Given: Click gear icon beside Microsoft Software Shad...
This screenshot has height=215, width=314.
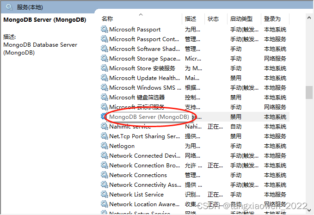Looking at the screenshot, I should 105,49.
